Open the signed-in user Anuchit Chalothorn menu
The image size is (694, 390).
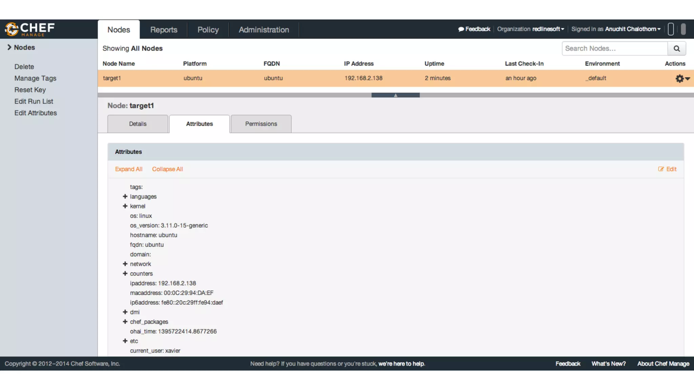616,29
